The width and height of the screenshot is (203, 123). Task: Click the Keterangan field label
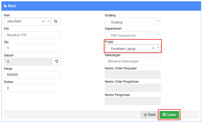pyautogui.click(x=112, y=55)
